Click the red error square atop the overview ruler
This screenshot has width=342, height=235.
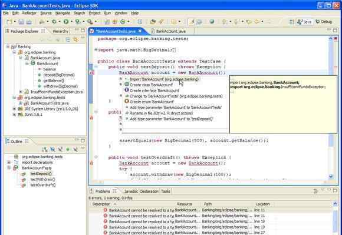336,39
